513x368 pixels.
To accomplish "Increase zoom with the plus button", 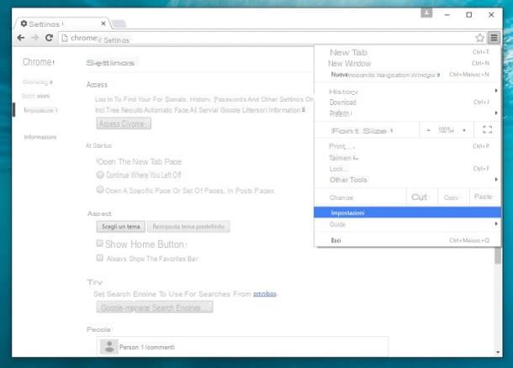I will [x=464, y=130].
